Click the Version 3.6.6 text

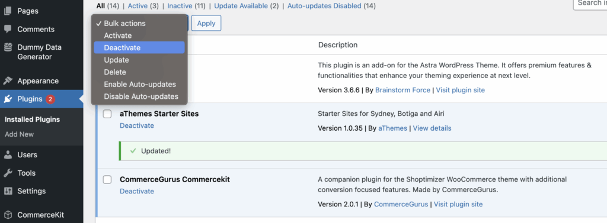pos(338,90)
